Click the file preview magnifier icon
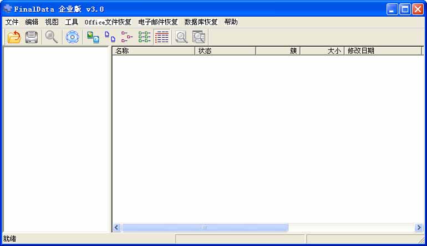This screenshot has height=246, width=427. coord(181,37)
